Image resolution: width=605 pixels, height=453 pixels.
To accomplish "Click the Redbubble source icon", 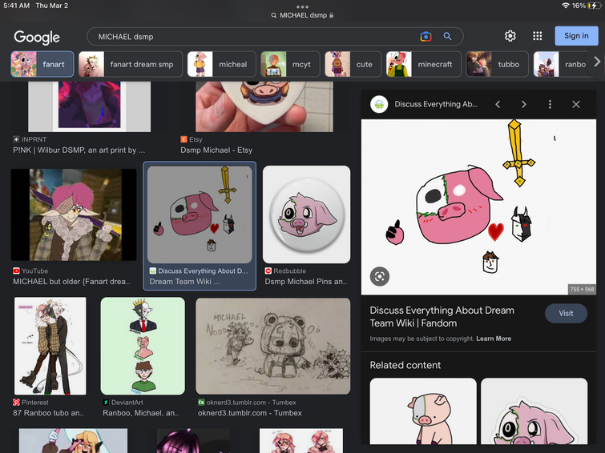I will click(x=268, y=271).
